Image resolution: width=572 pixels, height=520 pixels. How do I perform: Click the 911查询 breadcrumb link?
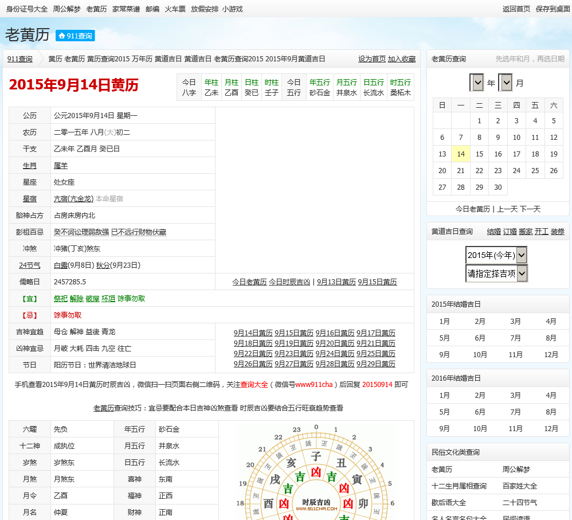(19, 59)
